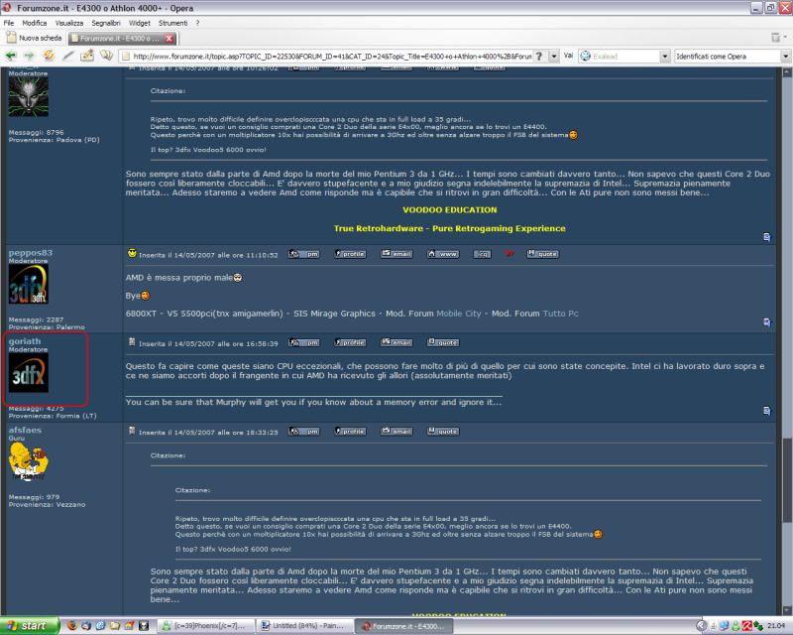The height and width of the screenshot is (635, 793).
Task: Close the Forumzone.it tab
Action: [170, 39]
